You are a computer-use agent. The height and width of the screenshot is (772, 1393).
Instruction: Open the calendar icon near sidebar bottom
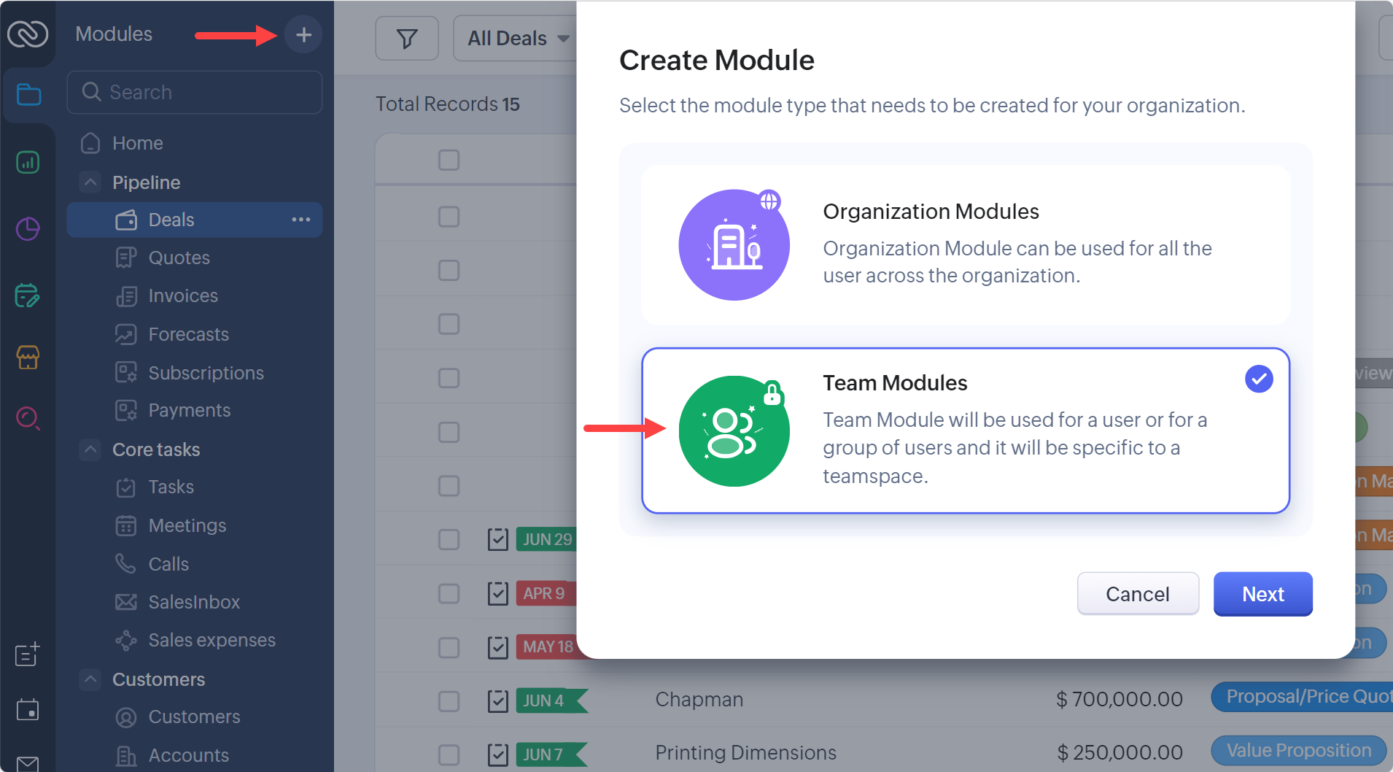tap(28, 709)
